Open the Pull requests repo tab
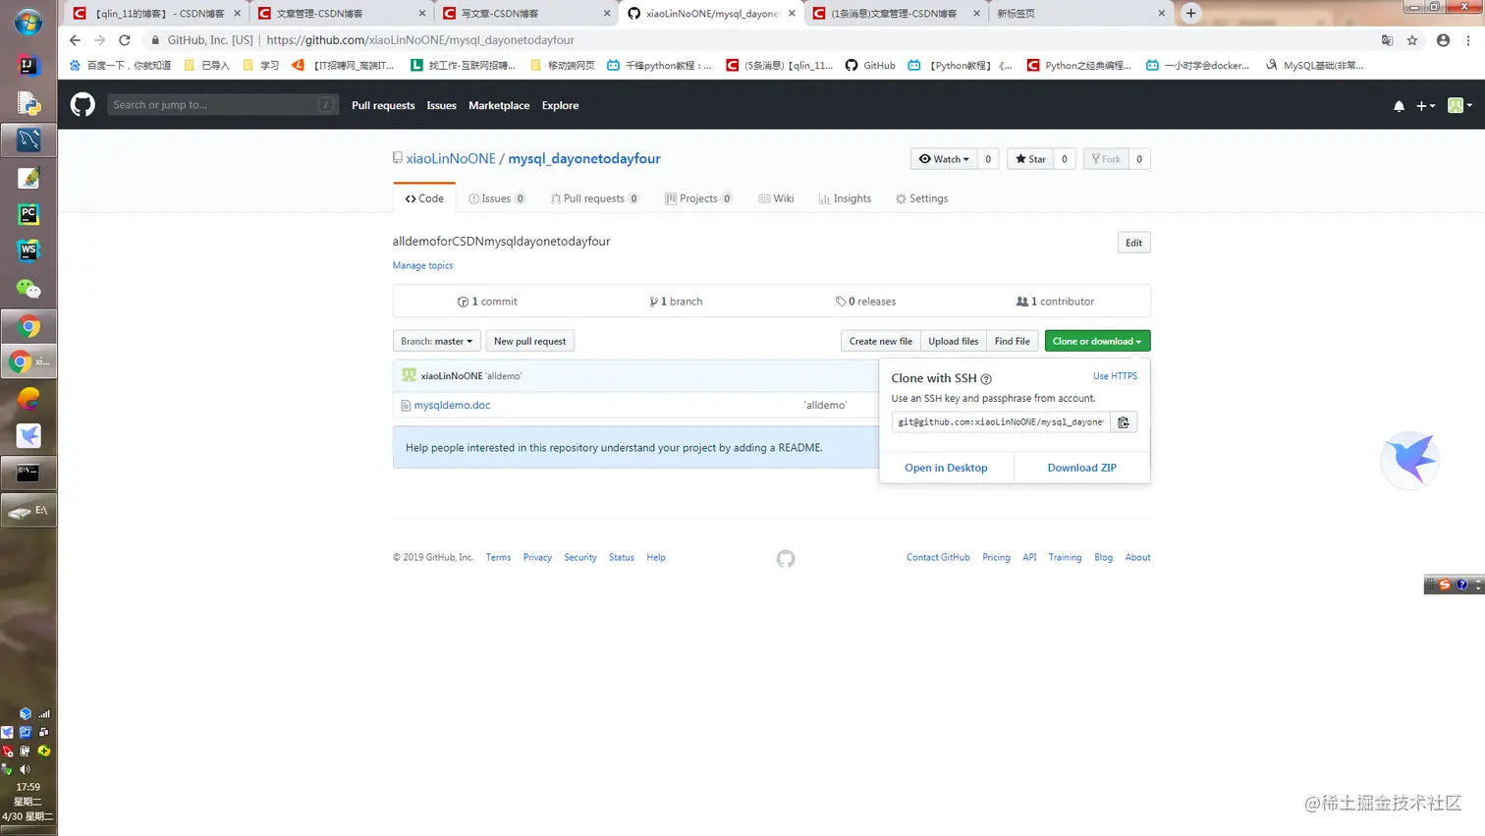This screenshot has width=1485, height=836. pyautogui.click(x=595, y=198)
